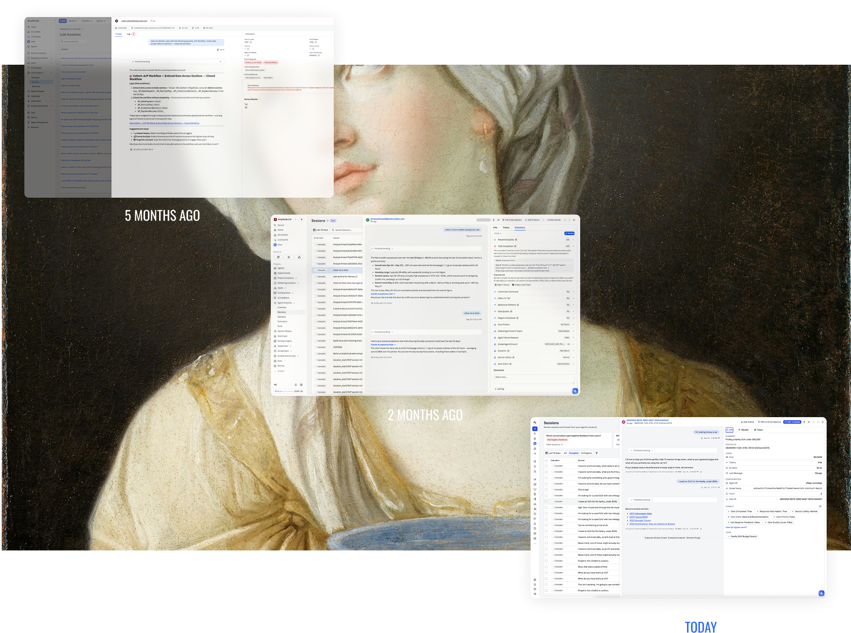
Task: Check the box for 'This isn't working' session
Action: click(x=546, y=585)
